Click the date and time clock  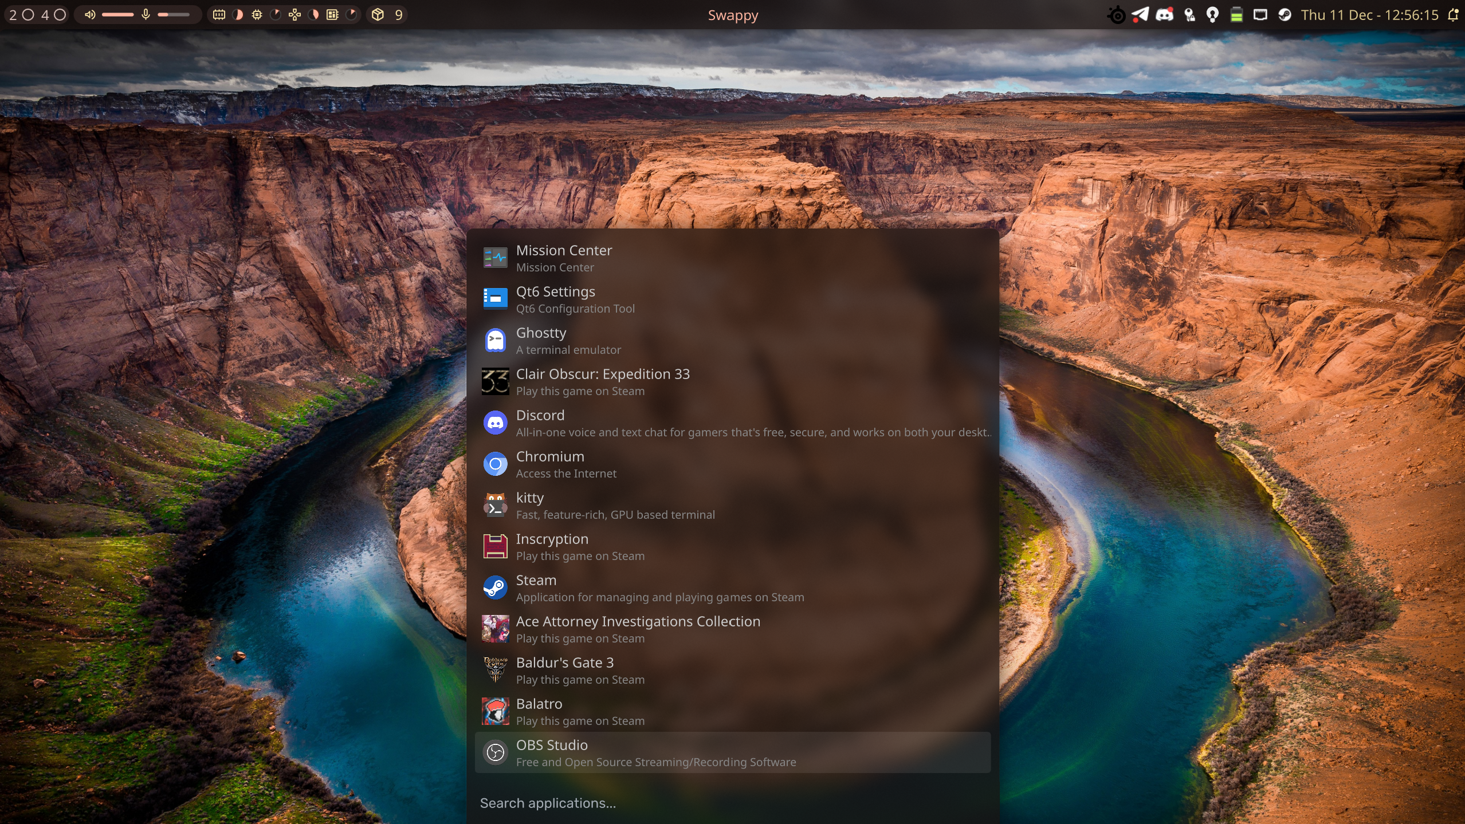pyautogui.click(x=1369, y=15)
